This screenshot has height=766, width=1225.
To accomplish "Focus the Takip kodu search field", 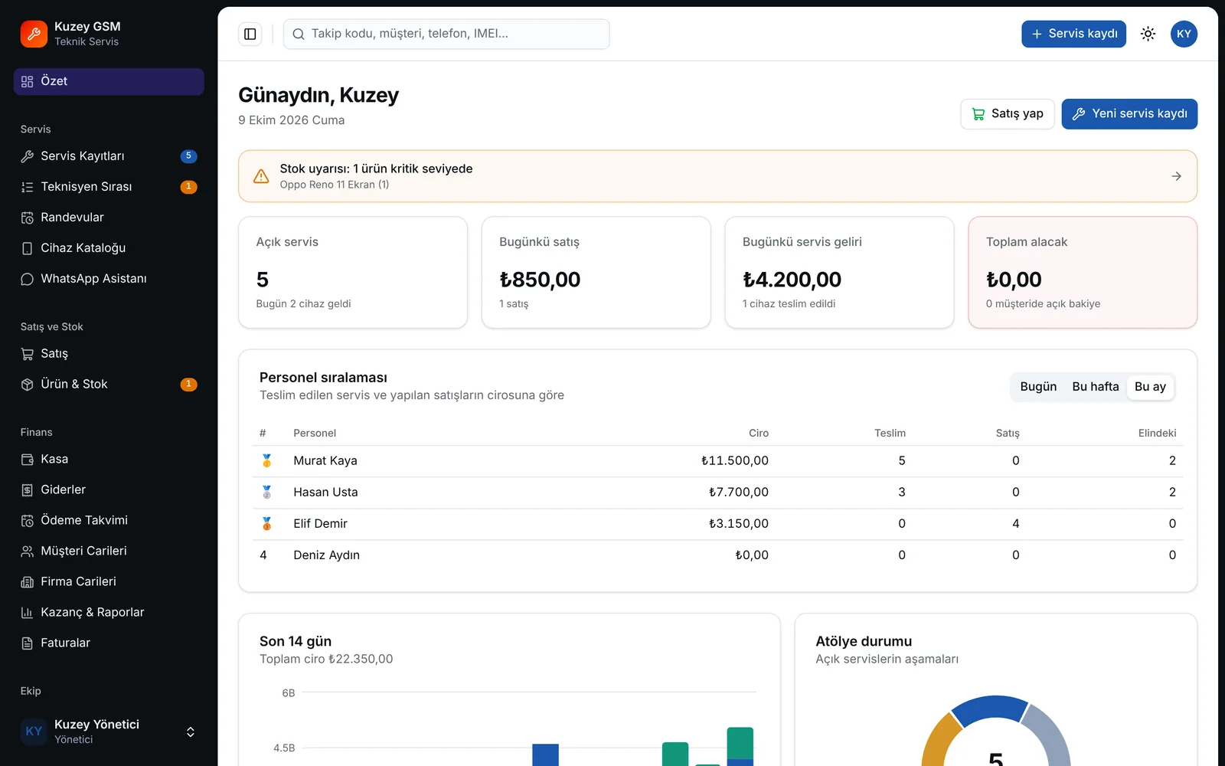I will point(446,34).
